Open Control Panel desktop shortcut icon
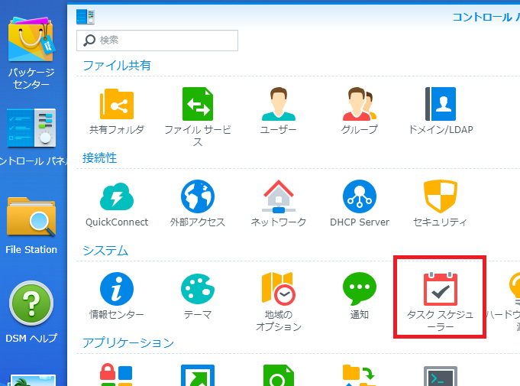 click(31, 128)
